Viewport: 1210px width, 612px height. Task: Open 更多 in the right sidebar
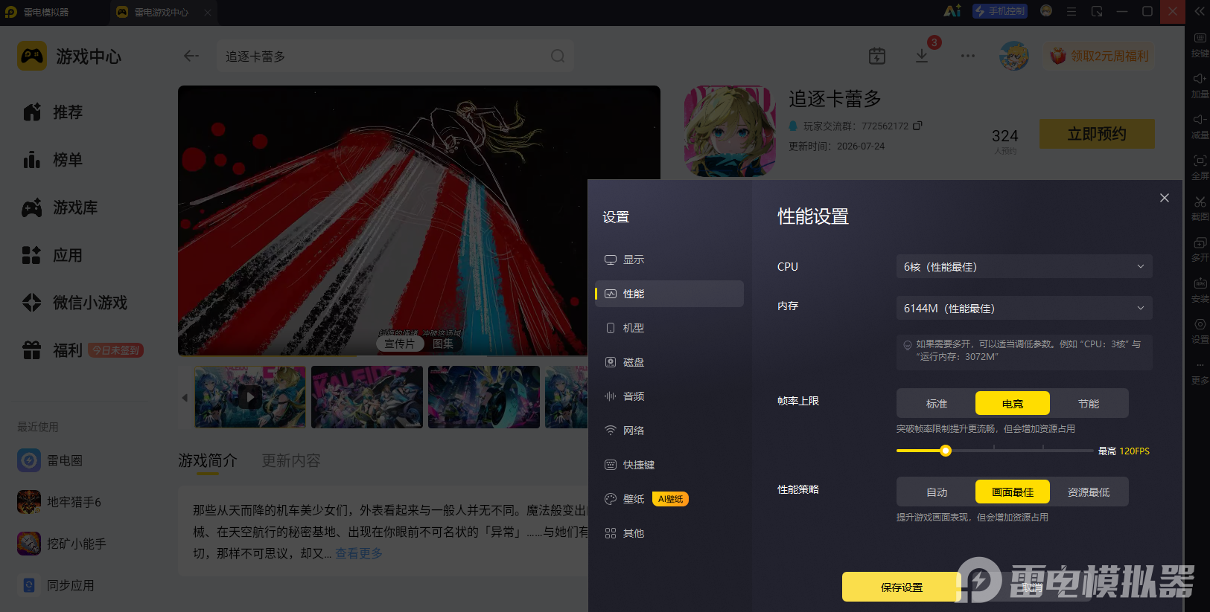pos(1200,372)
